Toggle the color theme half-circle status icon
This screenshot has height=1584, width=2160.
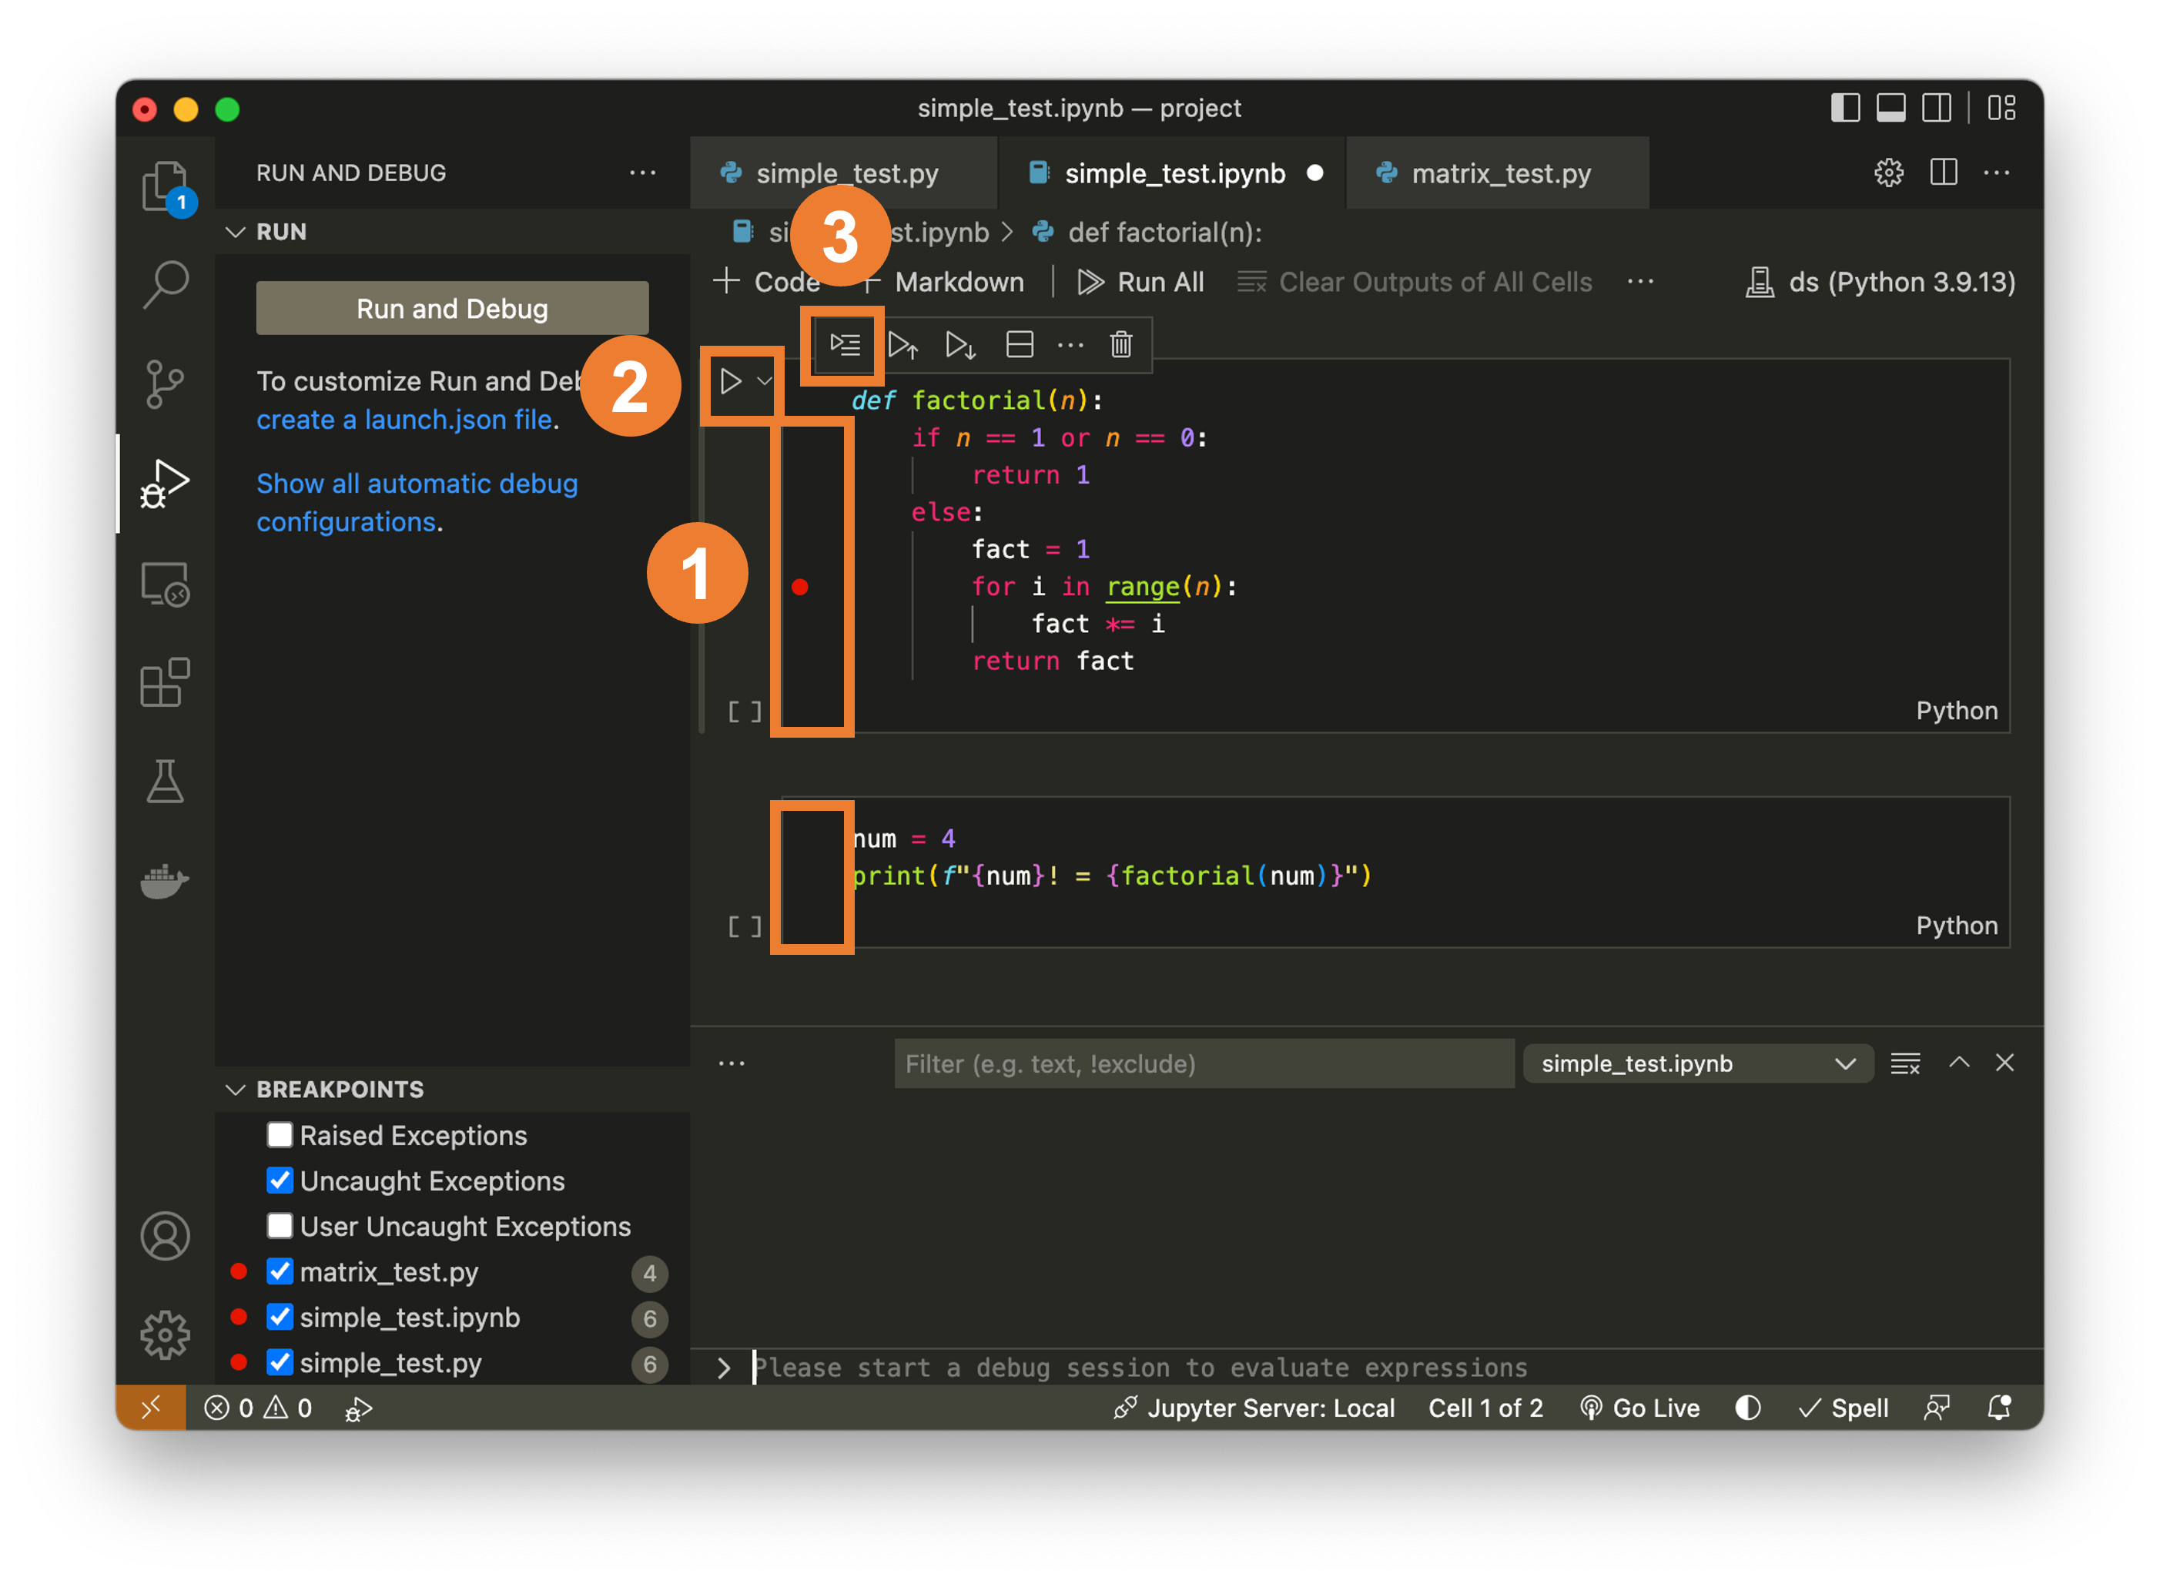coord(1746,1408)
